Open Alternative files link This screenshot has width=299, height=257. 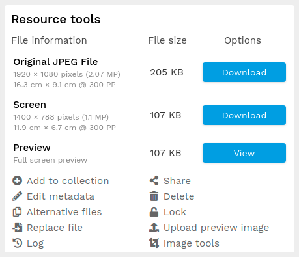click(64, 212)
